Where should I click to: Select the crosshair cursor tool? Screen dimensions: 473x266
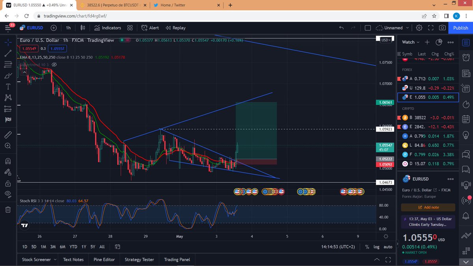8,42
